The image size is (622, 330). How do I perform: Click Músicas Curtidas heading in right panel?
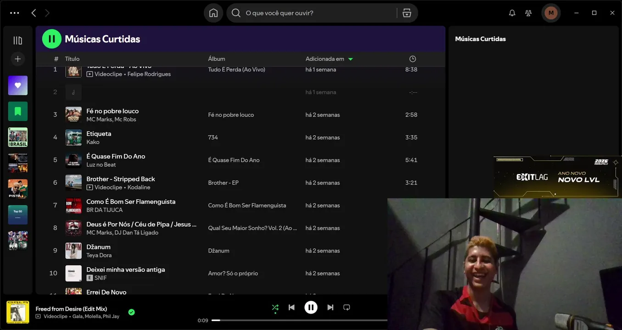pos(480,39)
